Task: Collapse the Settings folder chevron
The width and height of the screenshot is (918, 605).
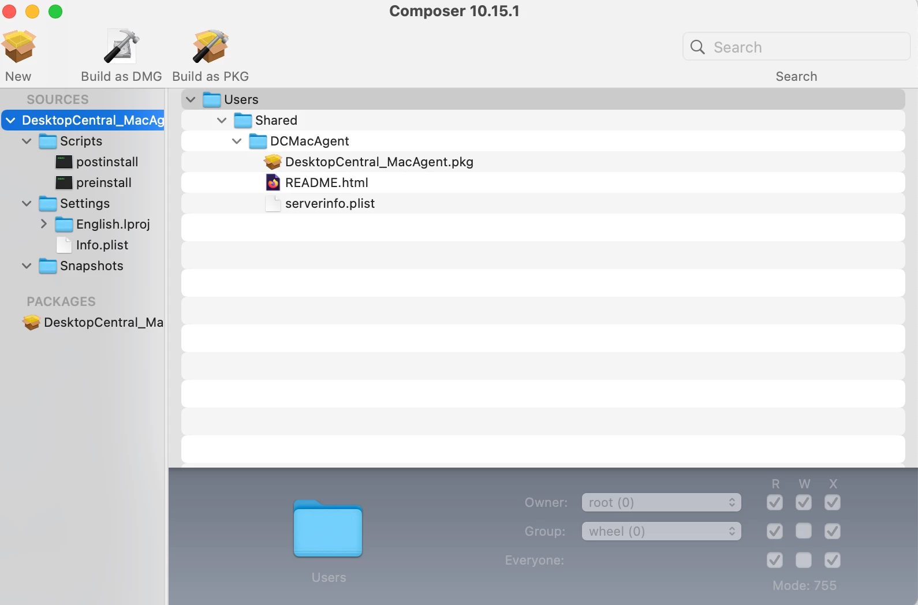Action: [x=27, y=203]
